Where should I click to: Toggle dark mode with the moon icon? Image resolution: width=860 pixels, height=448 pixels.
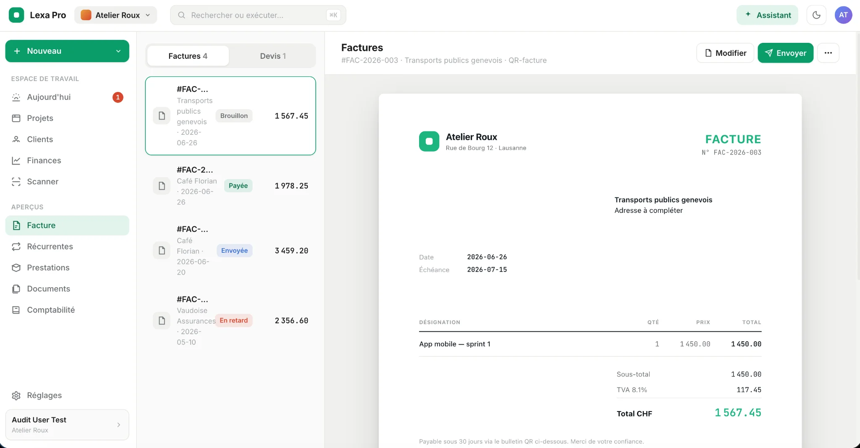tap(816, 15)
